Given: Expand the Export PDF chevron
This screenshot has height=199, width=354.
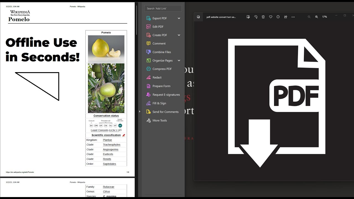Looking at the screenshot, I should [179, 18].
